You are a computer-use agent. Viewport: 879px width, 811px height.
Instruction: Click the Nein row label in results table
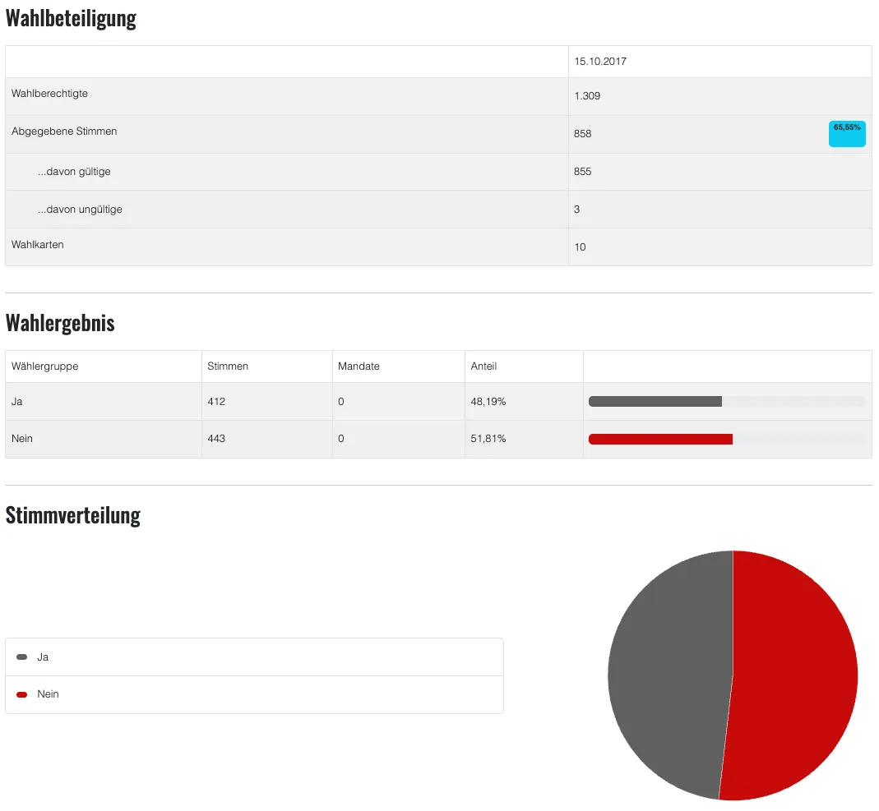[x=22, y=439]
